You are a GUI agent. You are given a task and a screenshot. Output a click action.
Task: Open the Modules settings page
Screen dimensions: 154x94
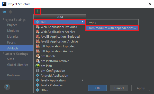pyautogui.click(x=13, y=31)
